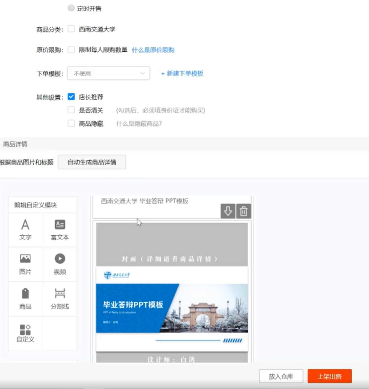This screenshot has height=389, width=369.
Task: Add a 商品 product module
Action: click(x=25, y=299)
